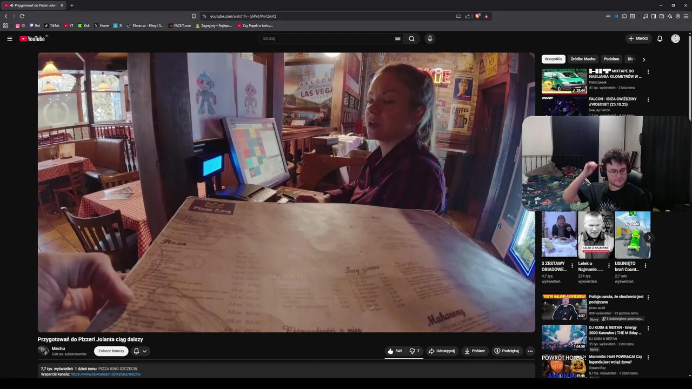Viewport: 692px width, 389px height.
Task: Open HIT MIXTAPE video thumbnail
Action: coord(564,81)
